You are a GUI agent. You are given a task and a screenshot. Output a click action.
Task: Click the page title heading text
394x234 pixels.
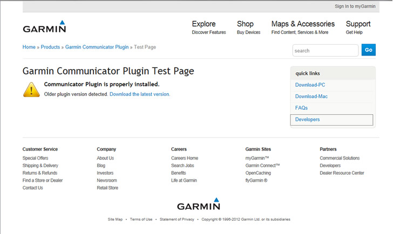pyautogui.click(x=108, y=71)
